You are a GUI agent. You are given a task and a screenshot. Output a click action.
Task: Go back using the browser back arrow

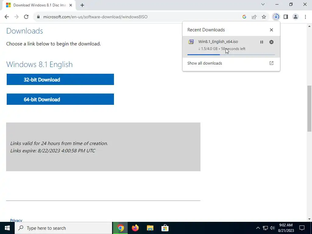(7, 17)
